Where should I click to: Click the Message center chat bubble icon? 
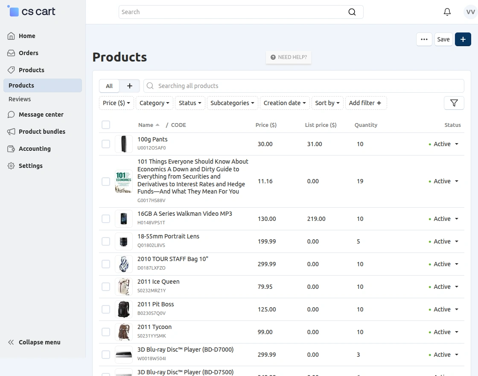click(11, 115)
